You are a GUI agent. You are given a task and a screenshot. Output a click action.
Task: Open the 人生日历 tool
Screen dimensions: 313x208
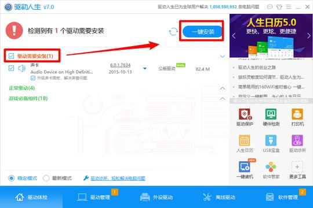pos(245,144)
